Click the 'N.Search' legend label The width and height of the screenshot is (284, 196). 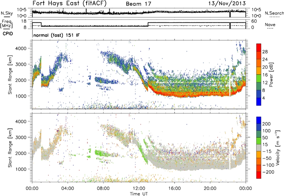(274, 13)
